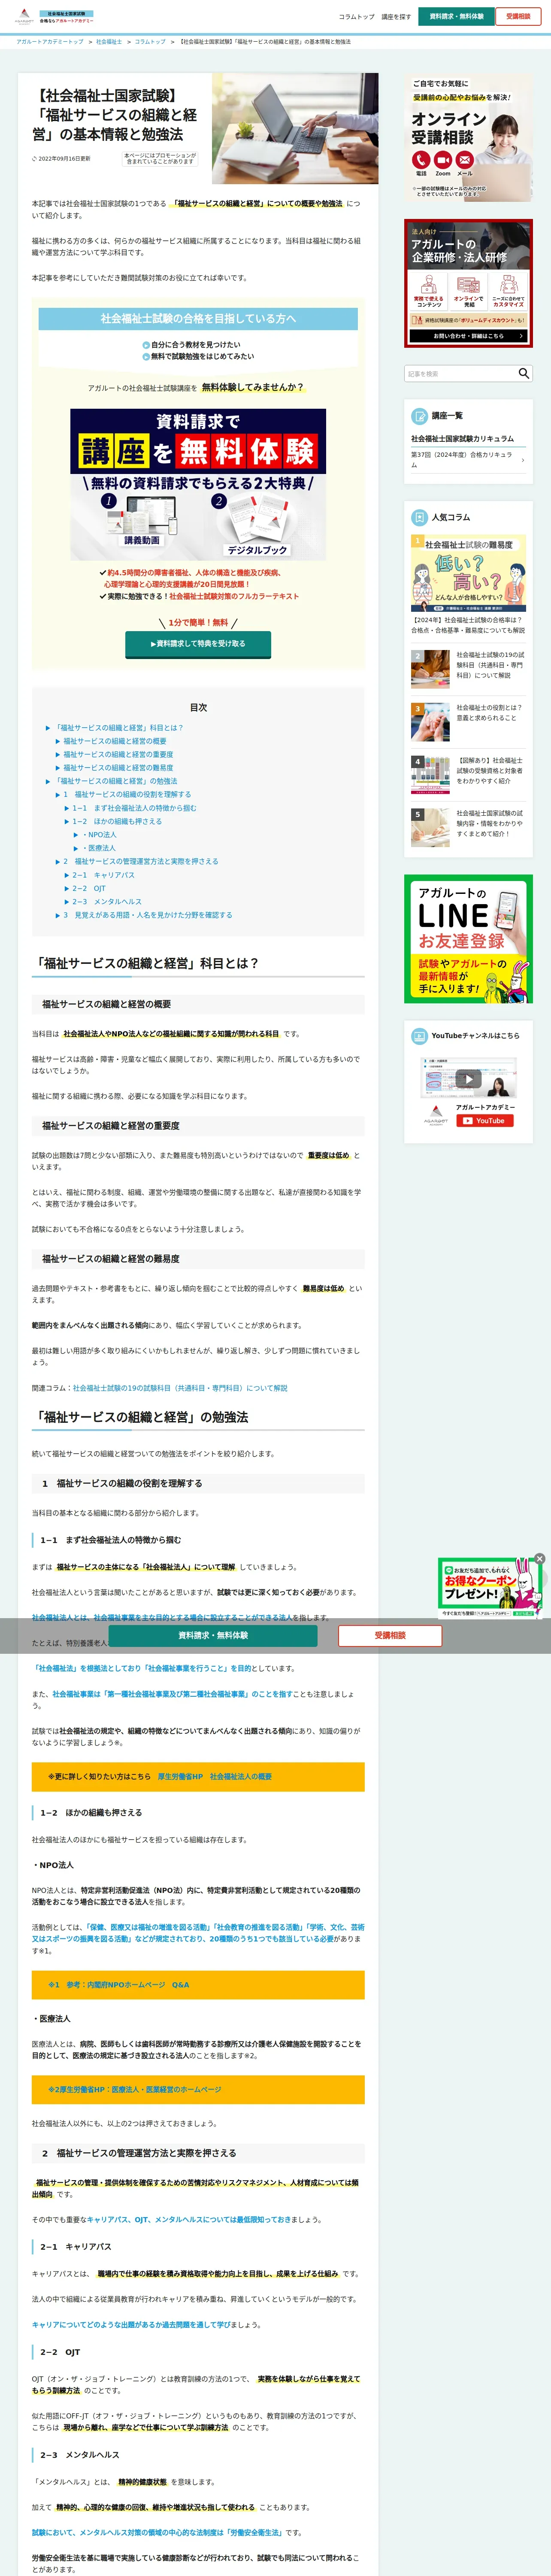Click the オンラインで完結 icon tile

pos(469,291)
